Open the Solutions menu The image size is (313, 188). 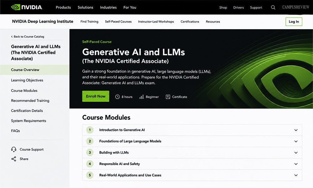85,8
